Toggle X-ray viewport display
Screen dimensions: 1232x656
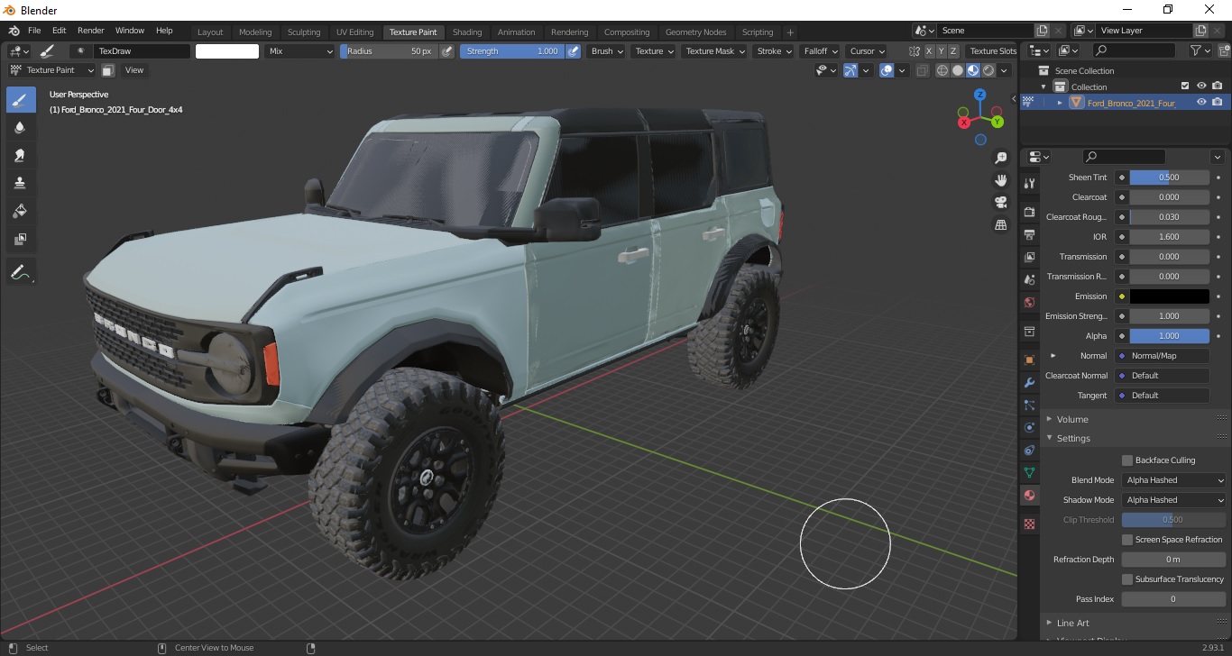pyautogui.click(x=922, y=70)
